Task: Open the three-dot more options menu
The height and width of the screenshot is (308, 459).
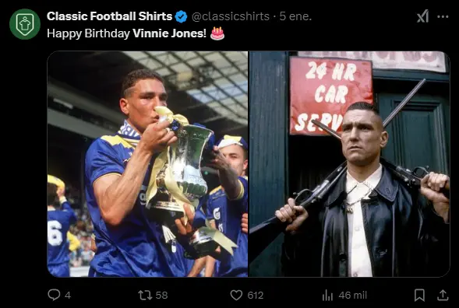Action: pos(443,16)
